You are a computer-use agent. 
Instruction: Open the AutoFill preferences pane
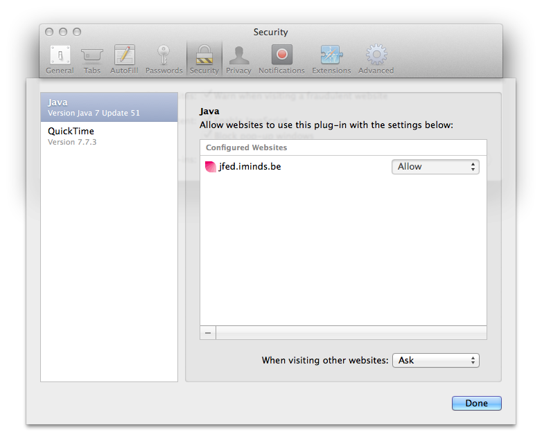[124, 60]
